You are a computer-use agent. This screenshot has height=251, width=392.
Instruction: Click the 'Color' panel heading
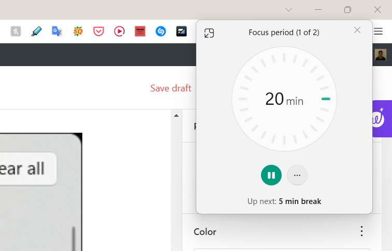click(205, 232)
